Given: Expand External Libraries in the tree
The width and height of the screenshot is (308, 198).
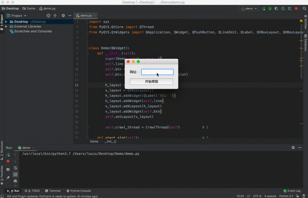Looking at the screenshot, I should 6,26.
